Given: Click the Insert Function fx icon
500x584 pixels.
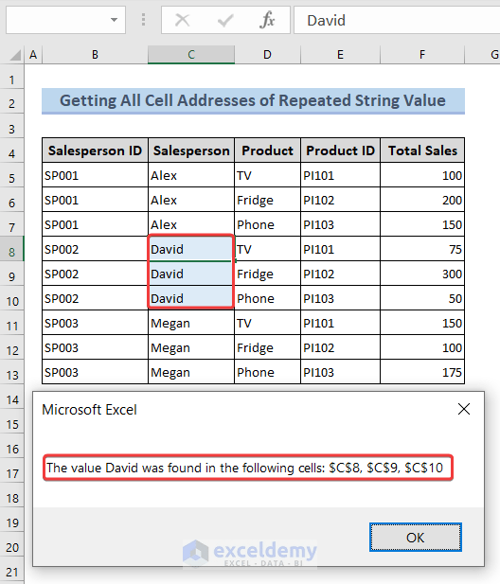Looking at the screenshot, I should (267, 20).
